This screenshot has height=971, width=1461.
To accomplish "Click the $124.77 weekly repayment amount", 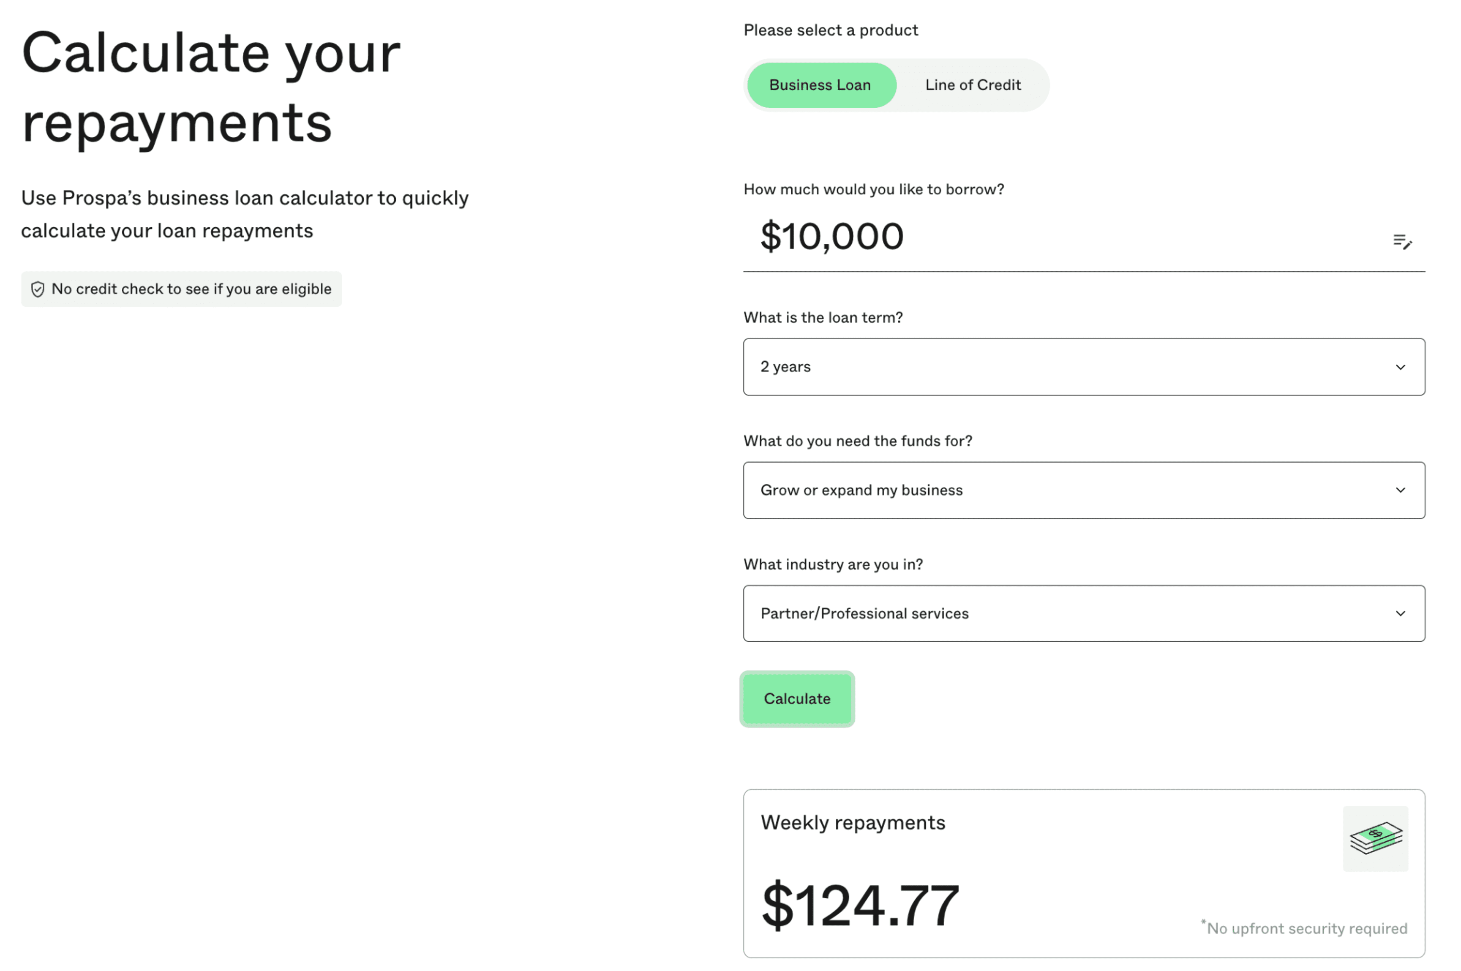I will [860, 906].
